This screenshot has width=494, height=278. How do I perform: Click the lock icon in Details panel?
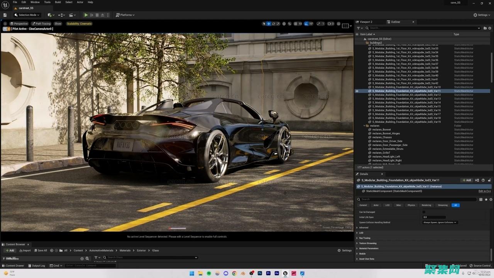[489, 180]
